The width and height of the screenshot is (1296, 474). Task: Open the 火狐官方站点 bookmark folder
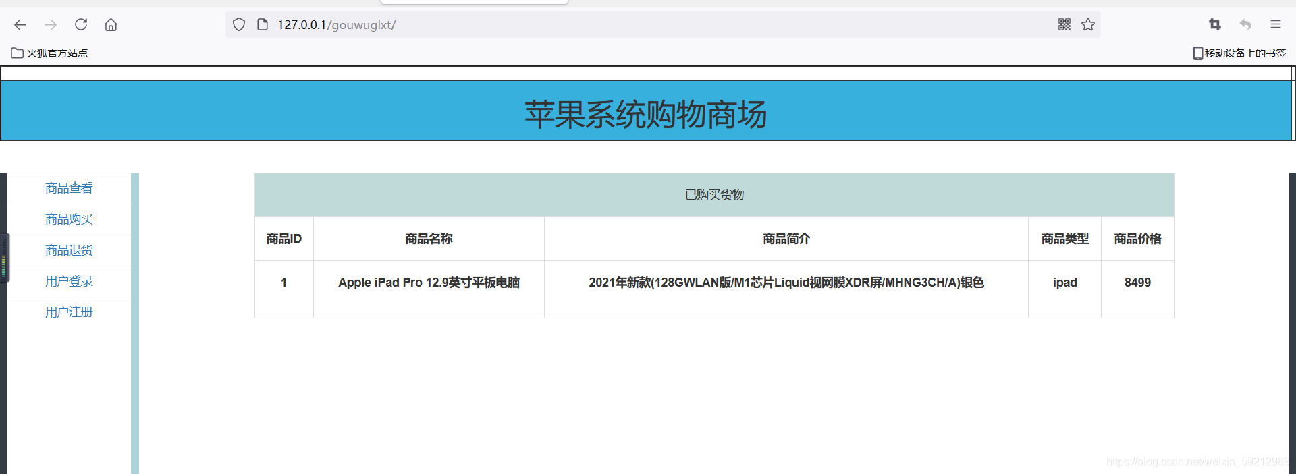pyautogui.click(x=50, y=53)
